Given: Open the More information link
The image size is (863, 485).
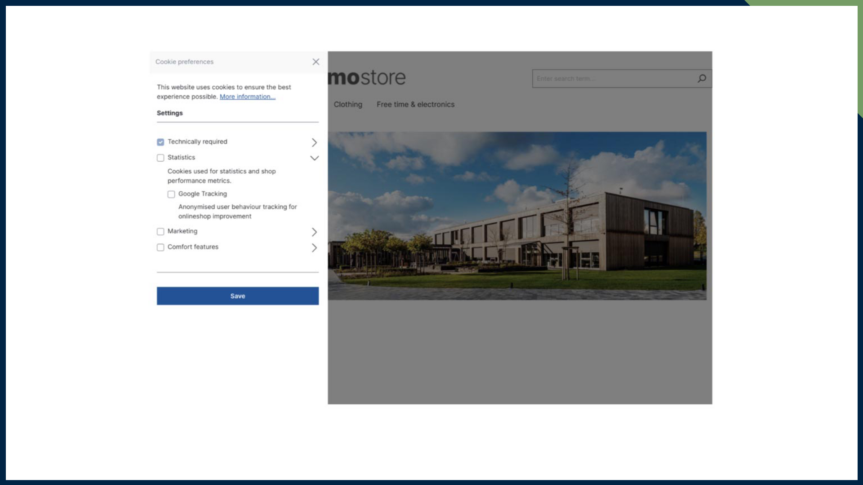Looking at the screenshot, I should (247, 97).
